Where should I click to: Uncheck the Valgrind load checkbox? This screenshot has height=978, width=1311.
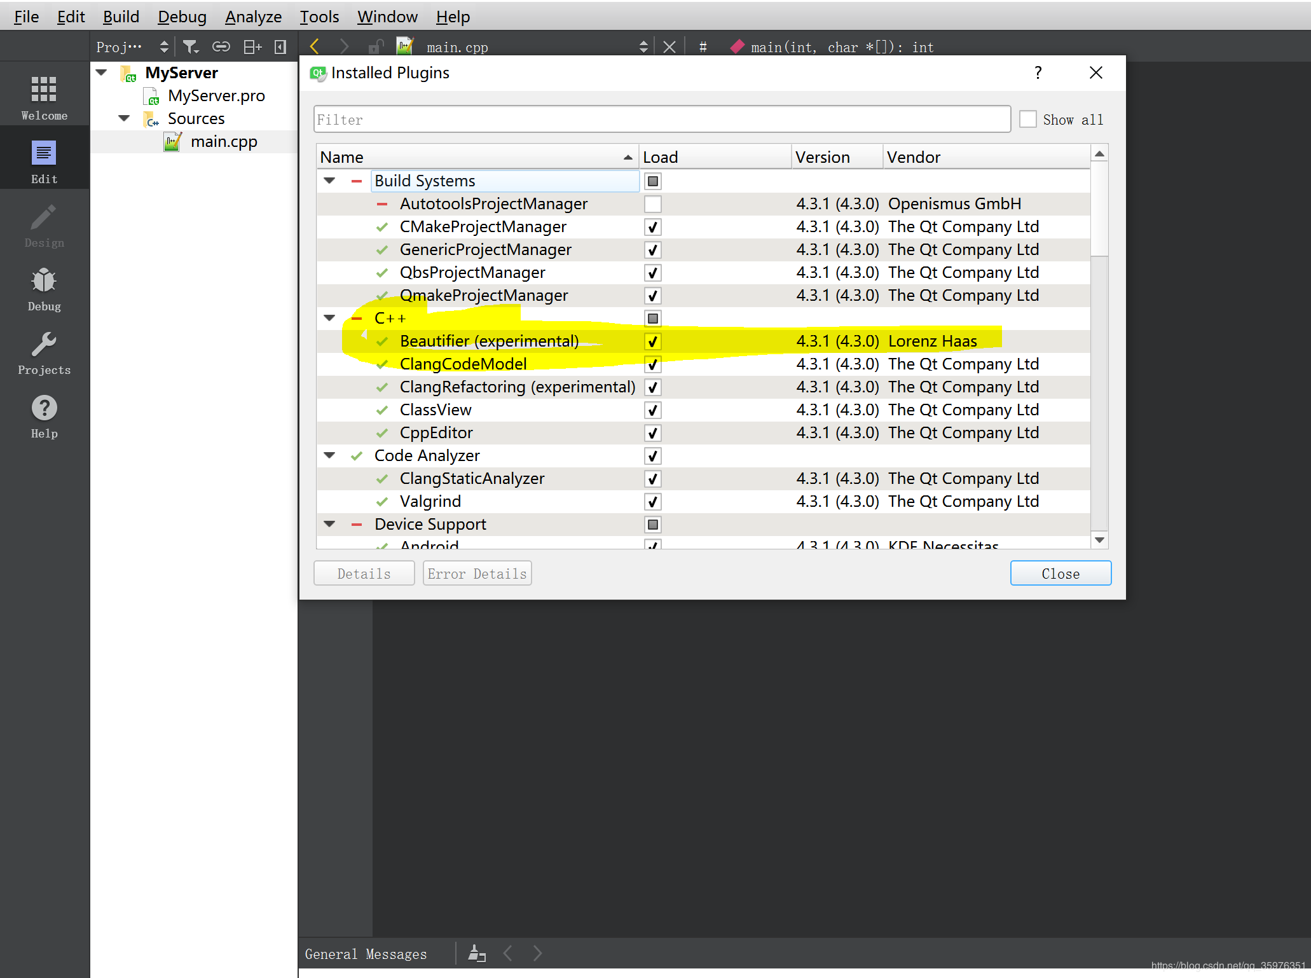click(x=652, y=502)
